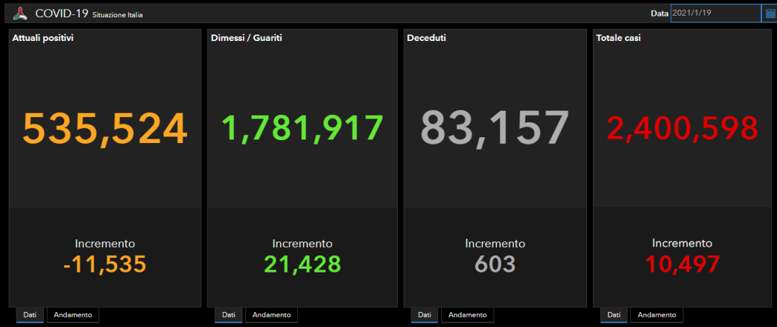Select Dati tab under Attuali positivi
Screen dimensions: 777x327
[29, 315]
